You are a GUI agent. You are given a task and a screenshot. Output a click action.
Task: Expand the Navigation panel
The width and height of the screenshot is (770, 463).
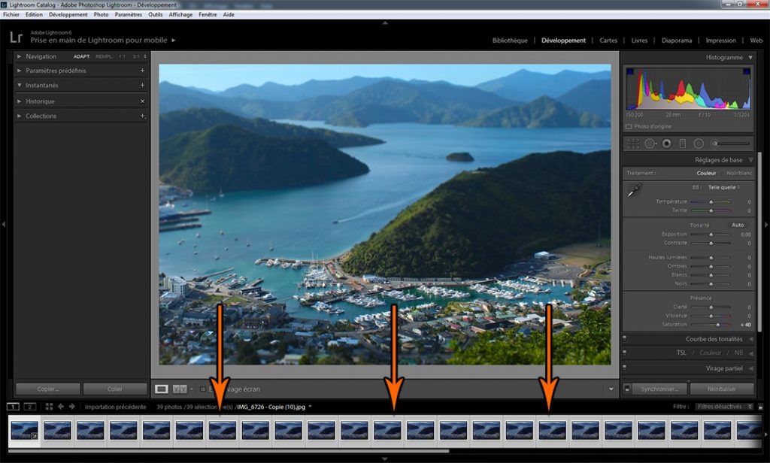pos(20,56)
